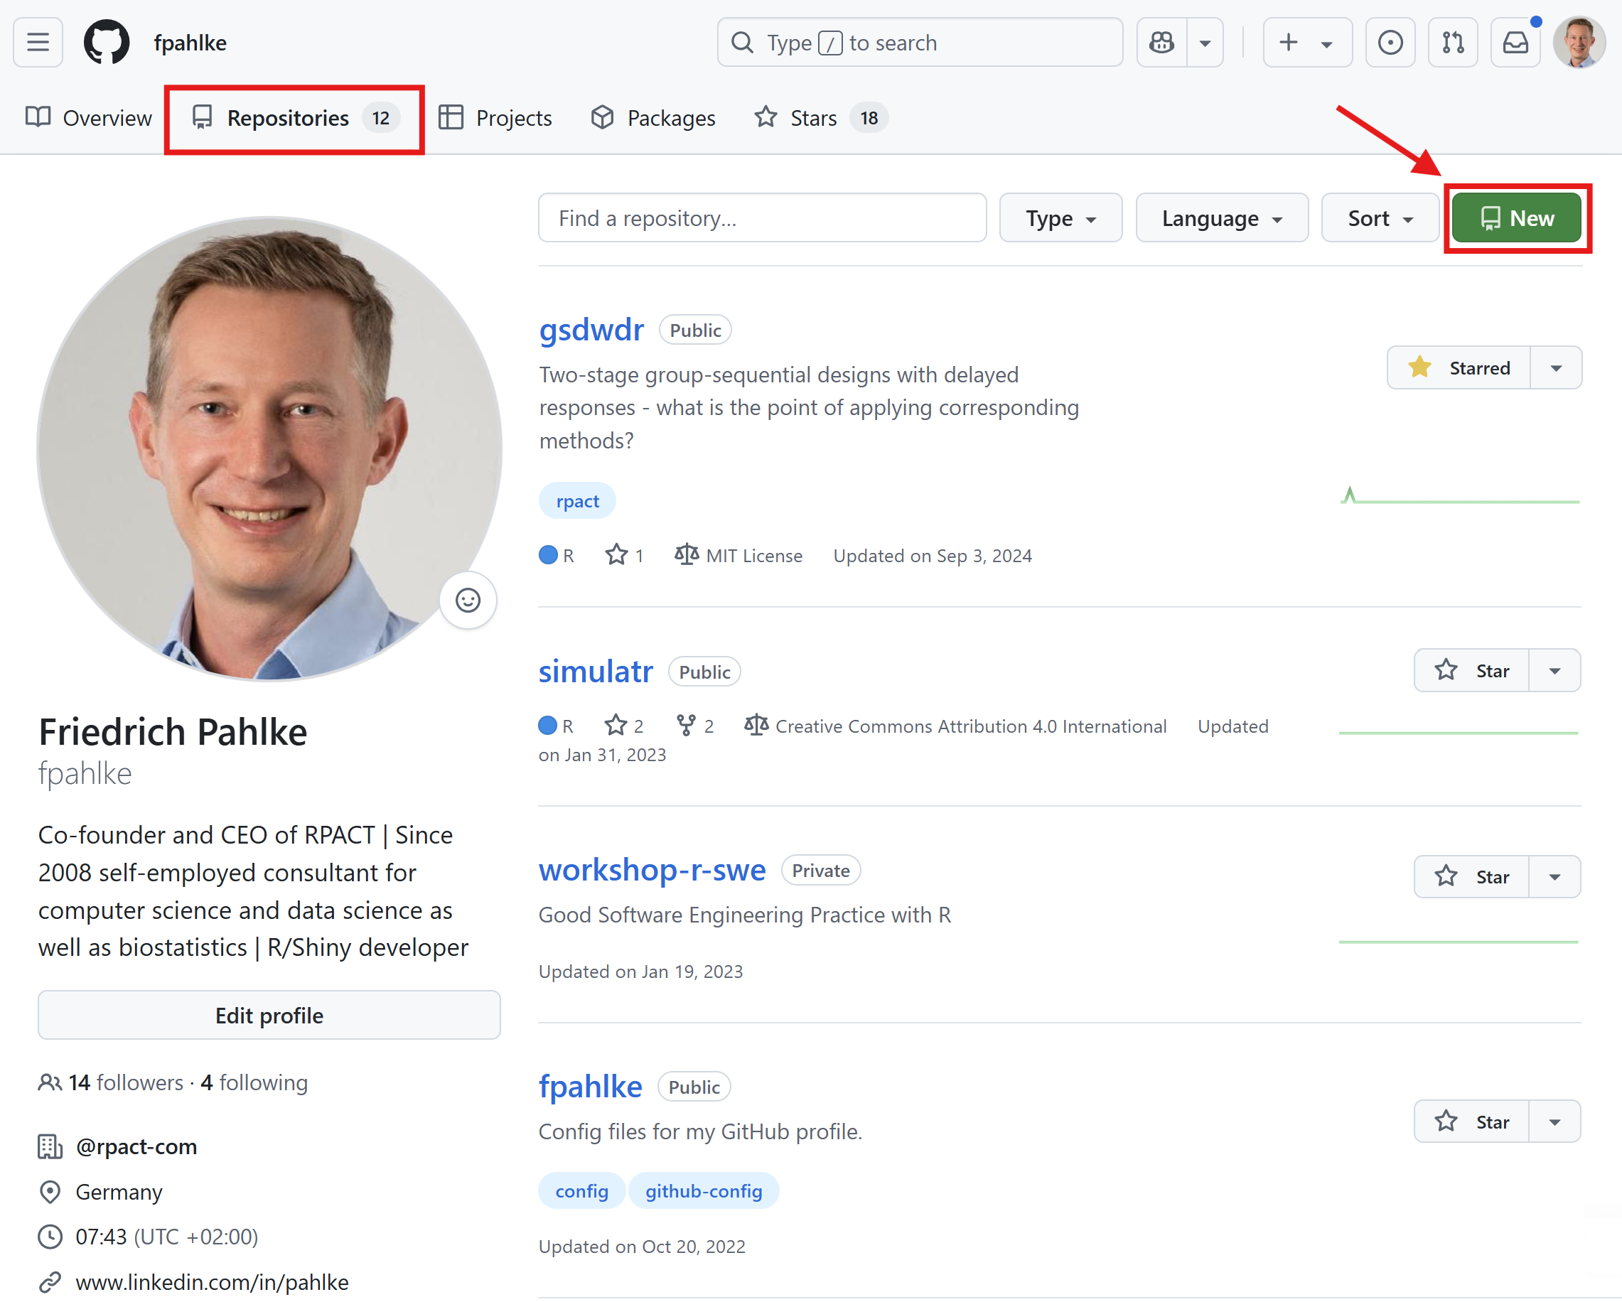Click the rpact topic tag
Viewport: 1622px width, 1302px height.
[x=577, y=501]
